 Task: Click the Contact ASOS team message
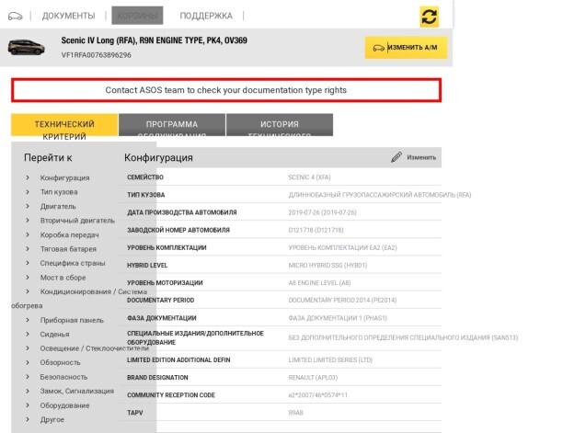226,90
